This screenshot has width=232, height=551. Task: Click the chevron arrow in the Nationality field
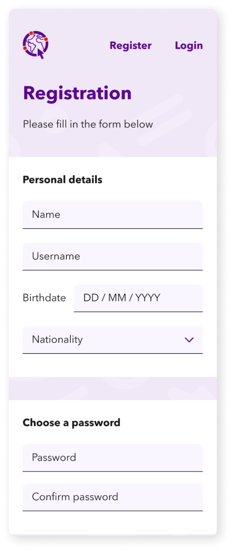click(x=189, y=340)
